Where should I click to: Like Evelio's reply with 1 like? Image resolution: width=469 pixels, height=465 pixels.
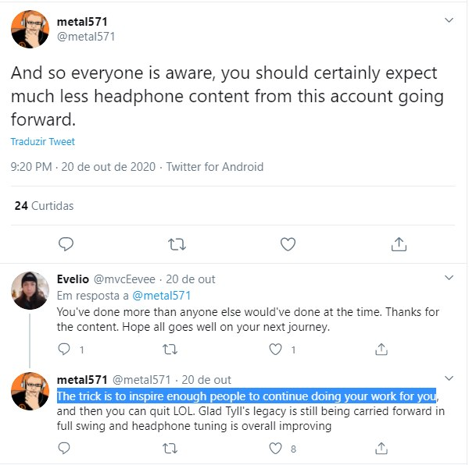[x=275, y=349]
